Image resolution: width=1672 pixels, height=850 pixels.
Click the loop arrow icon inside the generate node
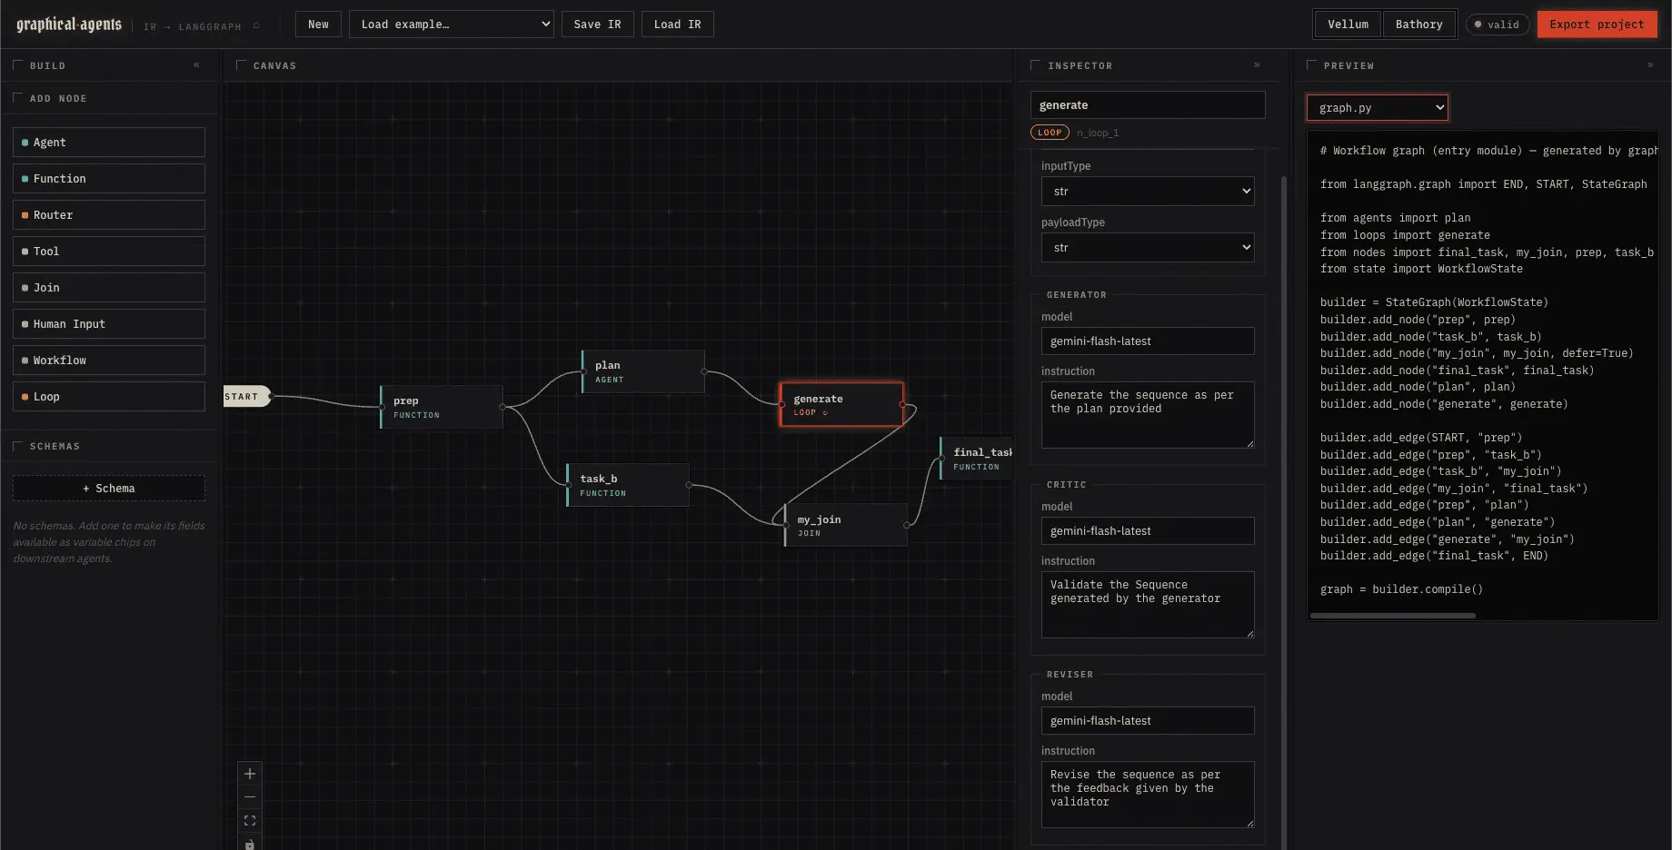(825, 413)
